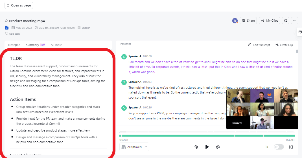Viewport: 302px width, 158px height.
Task: Click the transcript scrollbar
Action: click(297, 51)
